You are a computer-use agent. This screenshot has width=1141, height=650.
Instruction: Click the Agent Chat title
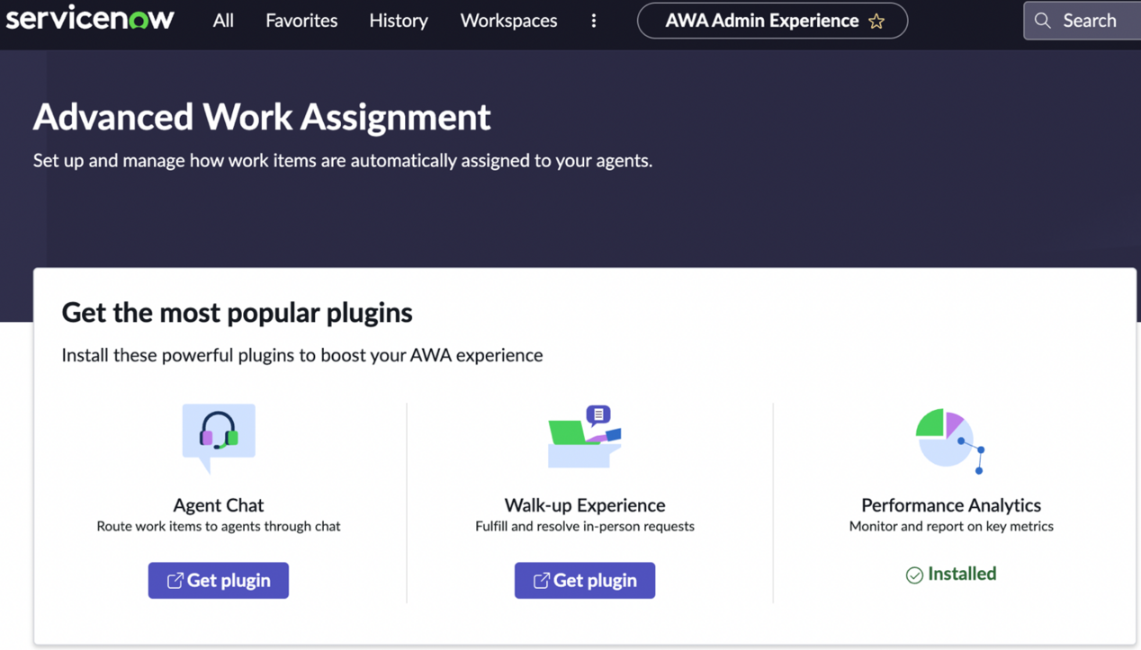coord(219,505)
